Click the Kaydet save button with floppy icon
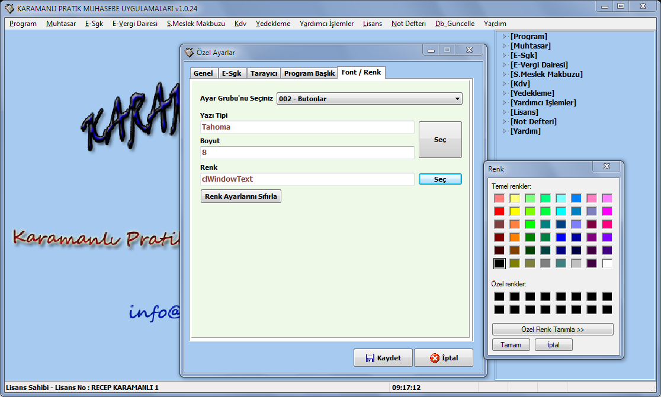Image resolution: width=661 pixels, height=397 pixels. [383, 358]
